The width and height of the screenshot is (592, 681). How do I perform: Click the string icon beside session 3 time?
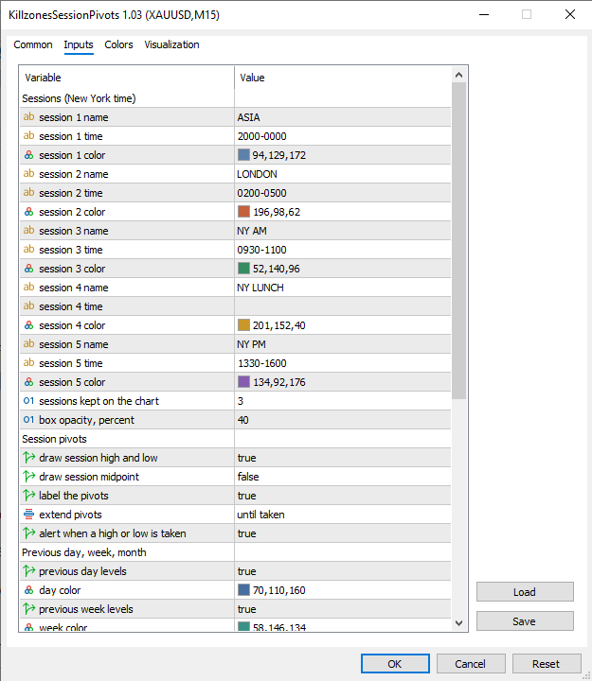pyautogui.click(x=28, y=250)
